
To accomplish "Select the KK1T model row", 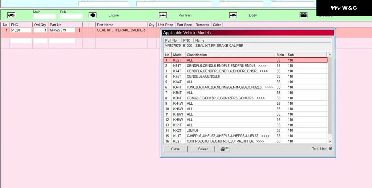I will pos(246,125).
